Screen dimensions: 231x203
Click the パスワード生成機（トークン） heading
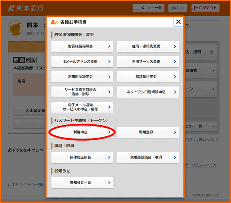(x=81, y=120)
